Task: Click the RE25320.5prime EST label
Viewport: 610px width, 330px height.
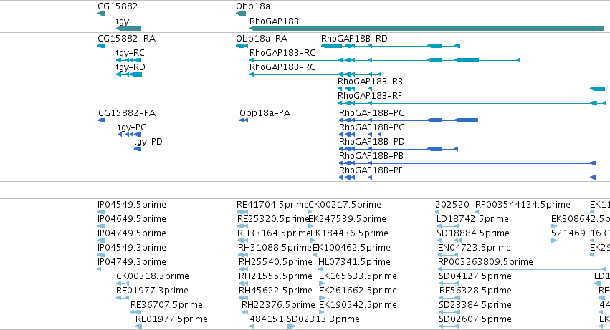Action: [273, 219]
